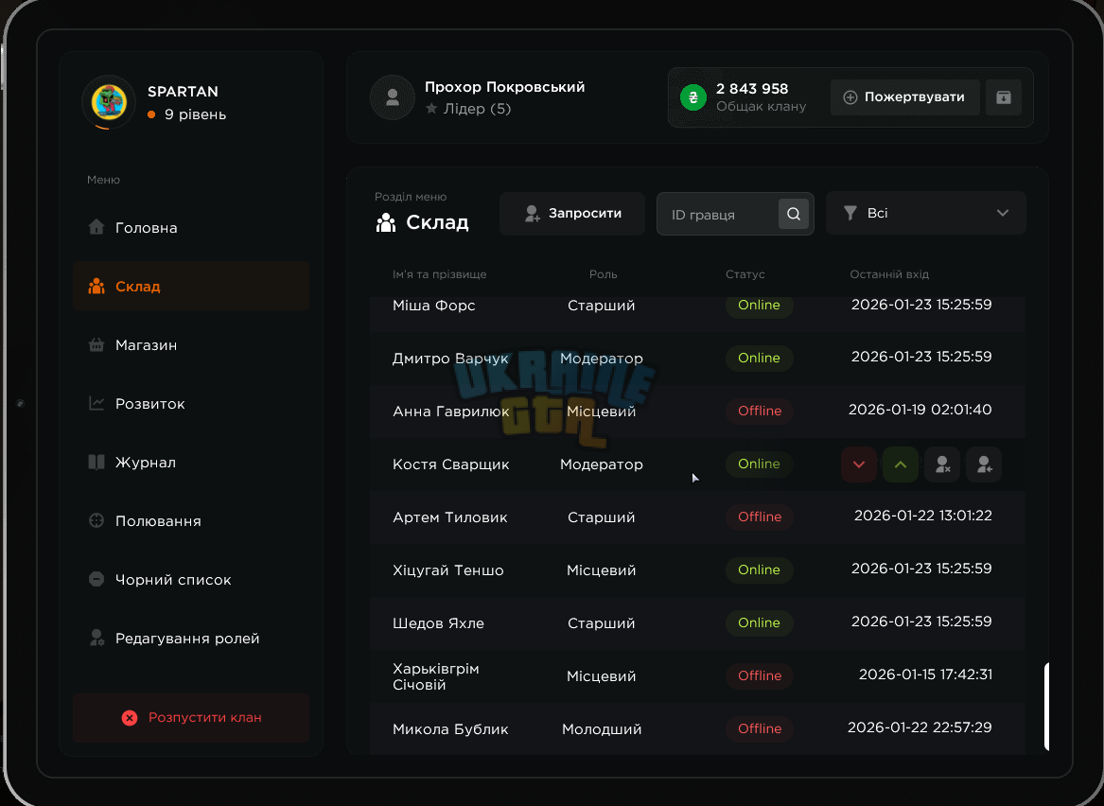Expand the filter with the chevron arrow
This screenshot has height=806, width=1104.
pos(1003,213)
